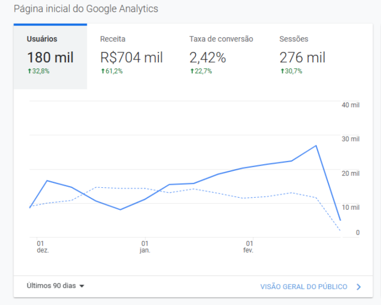Click the 01 jan. axis marker
This screenshot has width=381, height=305.
pos(145,246)
